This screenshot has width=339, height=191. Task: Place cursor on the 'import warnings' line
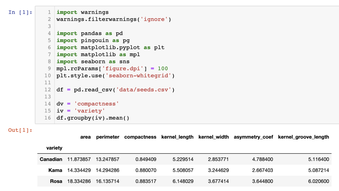pyautogui.click(x=83, y=12)
